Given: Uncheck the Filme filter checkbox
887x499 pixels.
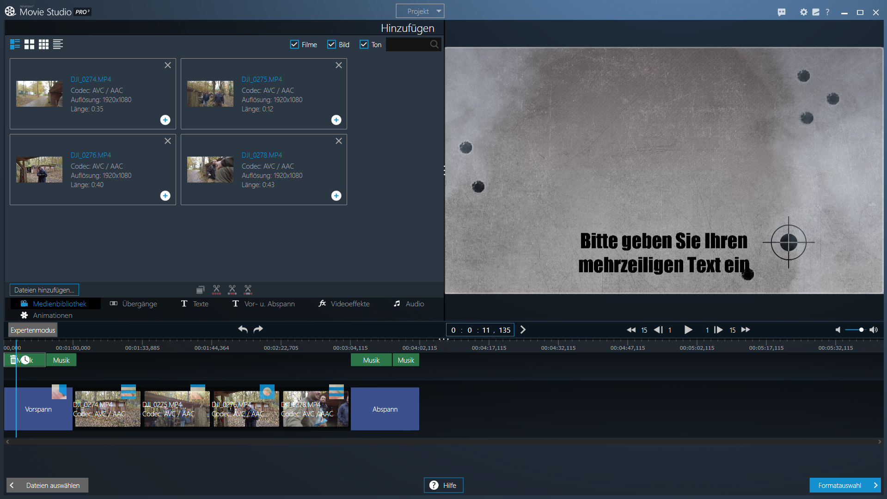Looking at the screenshot, I should 294,44.
